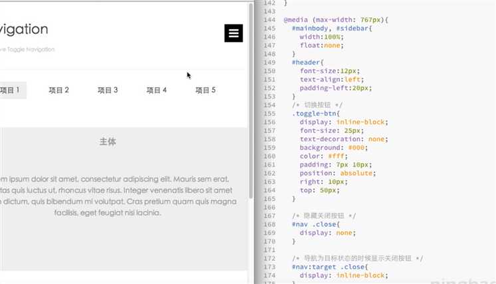This screenshot has width=496, height=284.
Task: Open the 项目 5 navigation link
Action: point(205,90)
